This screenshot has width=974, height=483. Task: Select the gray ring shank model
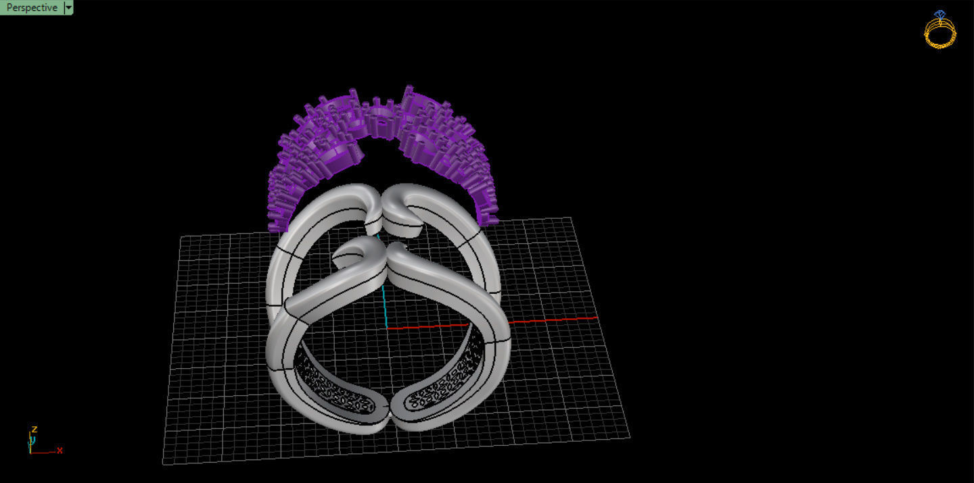click(388, 309)
